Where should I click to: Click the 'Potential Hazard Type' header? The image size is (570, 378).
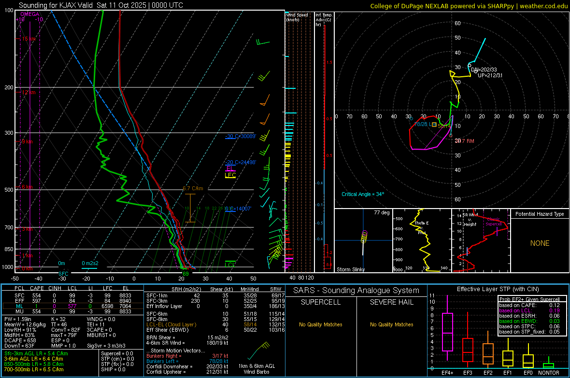click(x=540, y=214)
